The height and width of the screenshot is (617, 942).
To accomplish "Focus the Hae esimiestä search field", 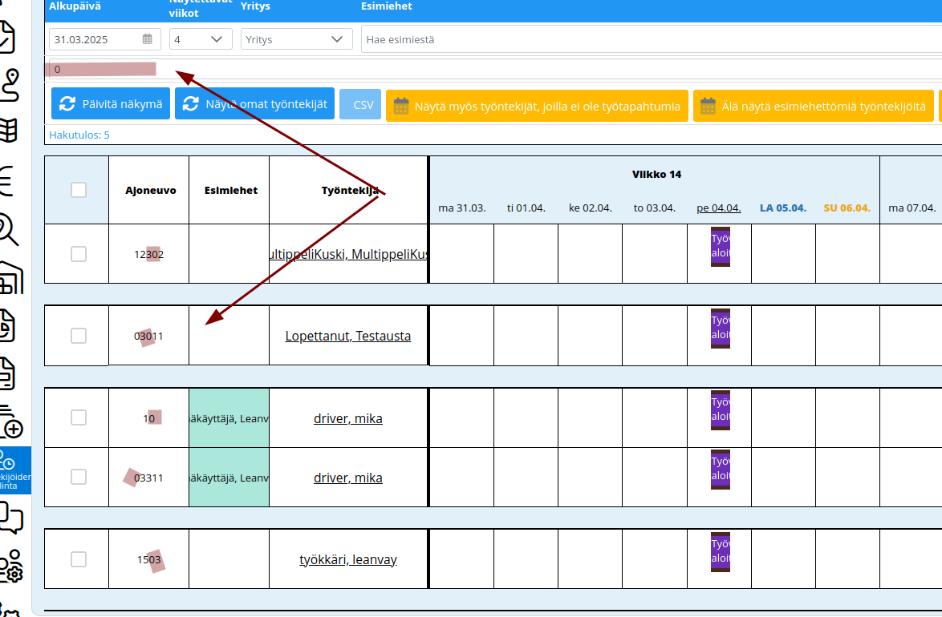I will click(x=652, y=39).
